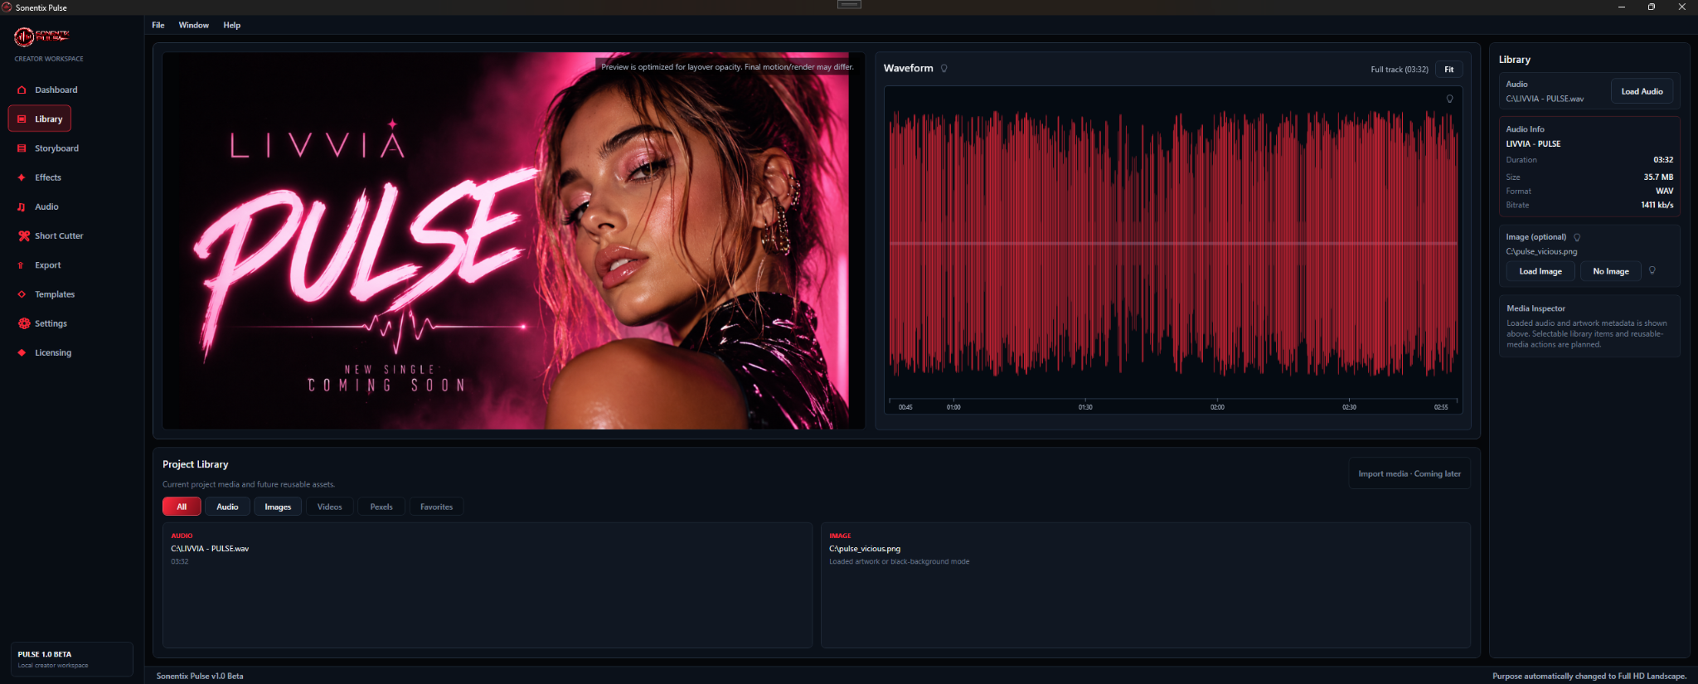Click the Sonentix Pulse title bar app icon
The image size is (1698, 684).
tap(7, 7)
